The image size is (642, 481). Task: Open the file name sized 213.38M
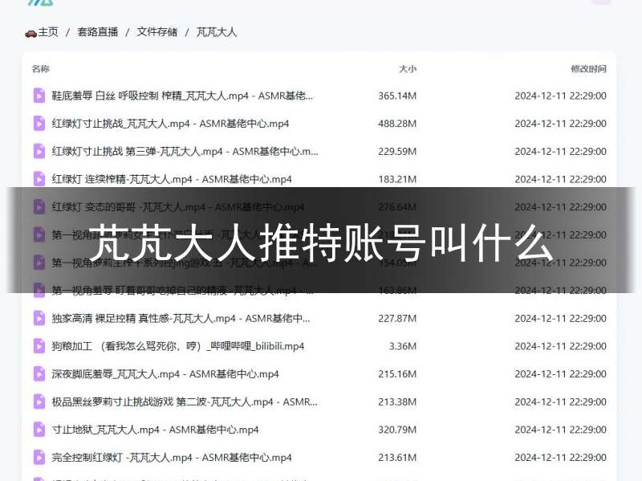tap(185, 402)
